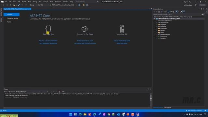Click the Clear All icon in Output toolbar
The width and height of the screenshot is (208, 117).
tap(59, 92)
